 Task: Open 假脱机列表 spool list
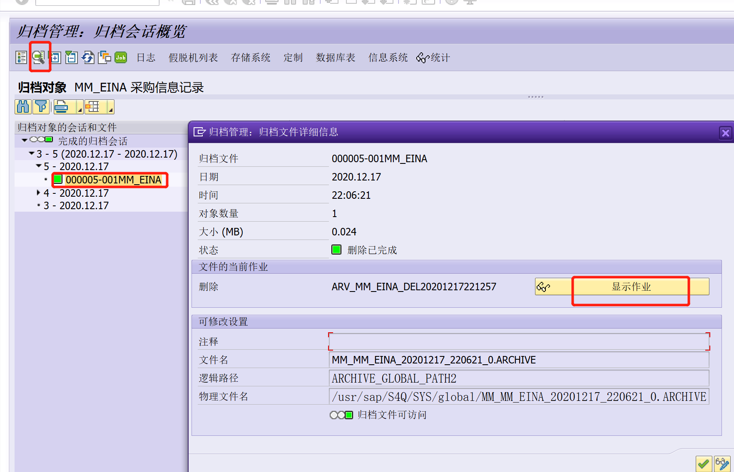pos(193,58)
